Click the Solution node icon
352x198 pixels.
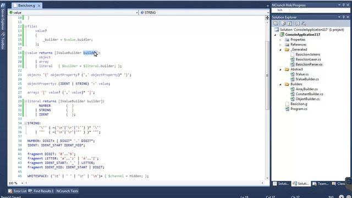pyautogui.click(x=277, y=30)
